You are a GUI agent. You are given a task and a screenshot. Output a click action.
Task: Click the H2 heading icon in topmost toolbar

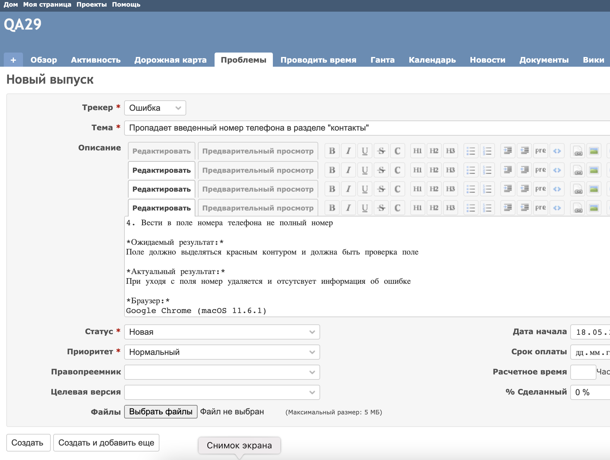[434, 151]
